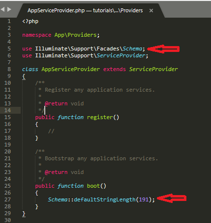Click the class keyword on line 8
The width and height of the screenshot is (211, 223).
click(30, 69)
